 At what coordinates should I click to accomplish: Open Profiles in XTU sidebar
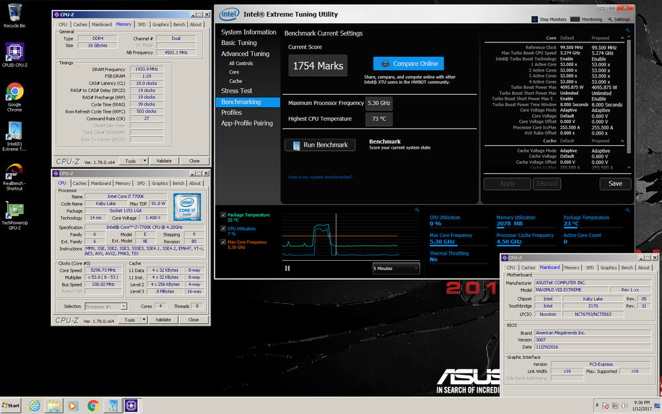point(232,112)
